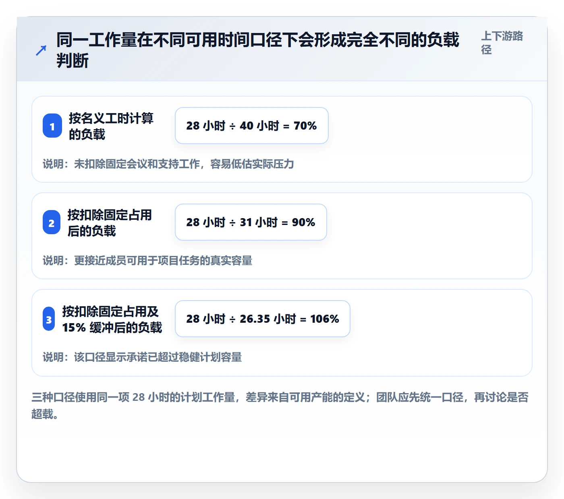The height and width of the screenshot is (499, 564).
Task: Click the number 3 step badge
Action: (x=49, y=319)
